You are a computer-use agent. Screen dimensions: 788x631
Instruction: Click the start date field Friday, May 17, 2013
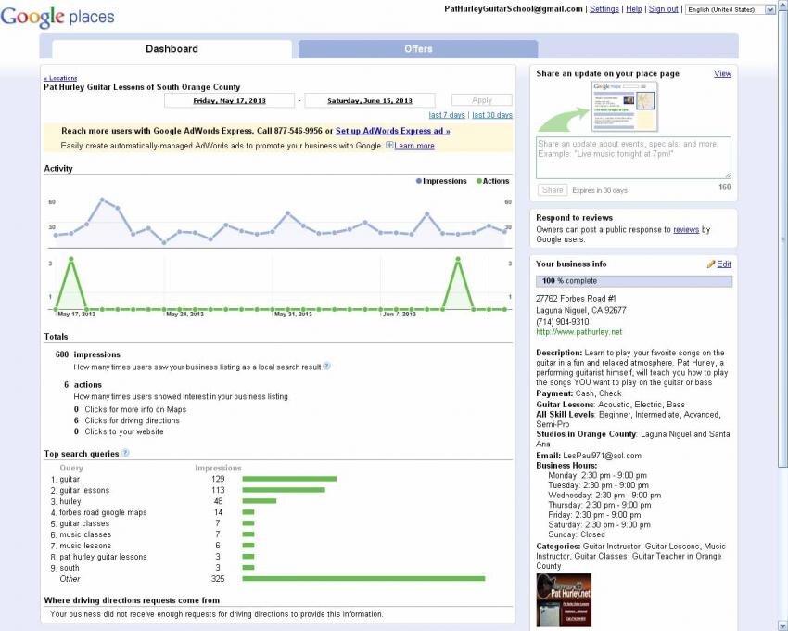pos(229,100)
